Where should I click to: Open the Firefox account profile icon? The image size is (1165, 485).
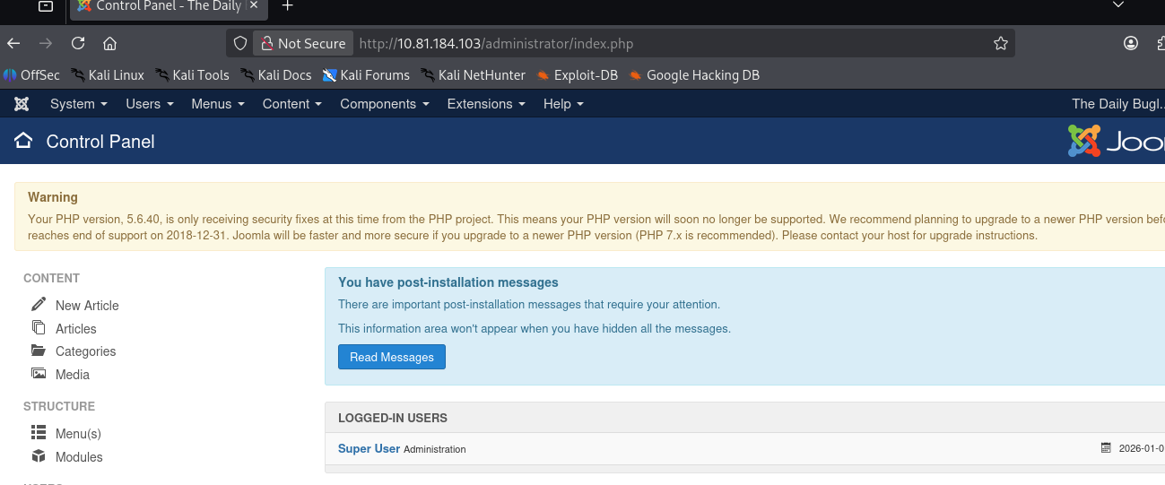tap(1131, 43)
